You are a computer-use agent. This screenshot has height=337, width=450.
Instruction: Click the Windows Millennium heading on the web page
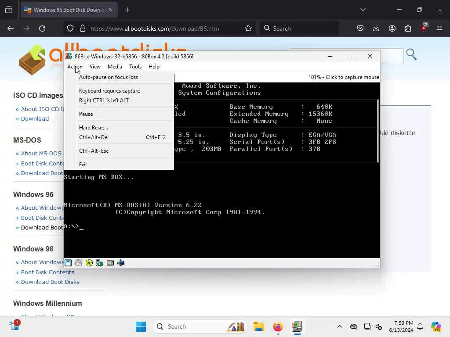pyautogui.click(x=47, y=303)
